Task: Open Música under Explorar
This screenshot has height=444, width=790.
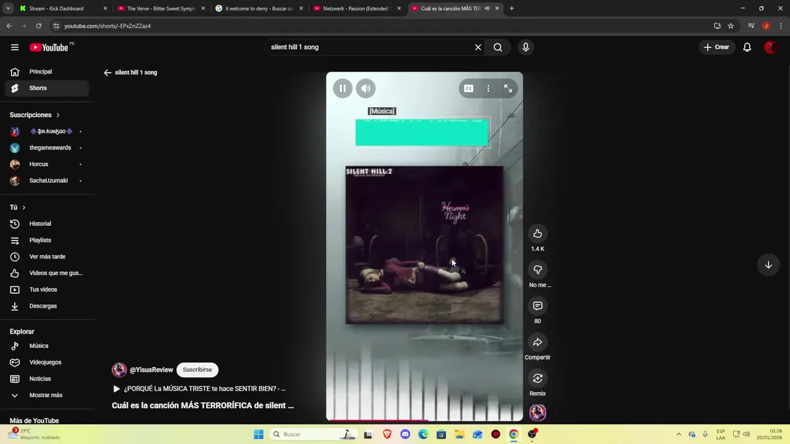Action: point(47,346)
